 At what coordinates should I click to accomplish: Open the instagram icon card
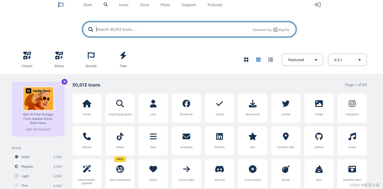(x=352, y=108)
